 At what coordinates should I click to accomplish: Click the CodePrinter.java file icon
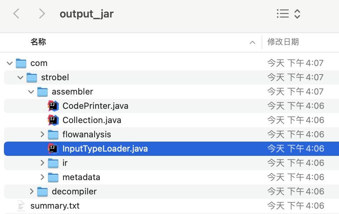point(53,106)
